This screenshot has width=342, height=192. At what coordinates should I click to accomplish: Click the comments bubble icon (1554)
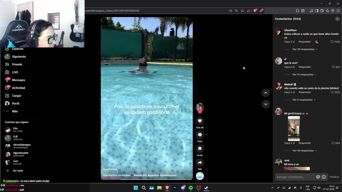tap(200, 135)
